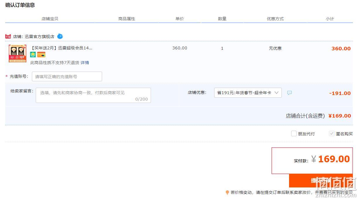Open the 【买年送2月】迅雷超级会员 product title link
Image resolution: width=359 pixels, height=200 pixels.
(61, 48)
